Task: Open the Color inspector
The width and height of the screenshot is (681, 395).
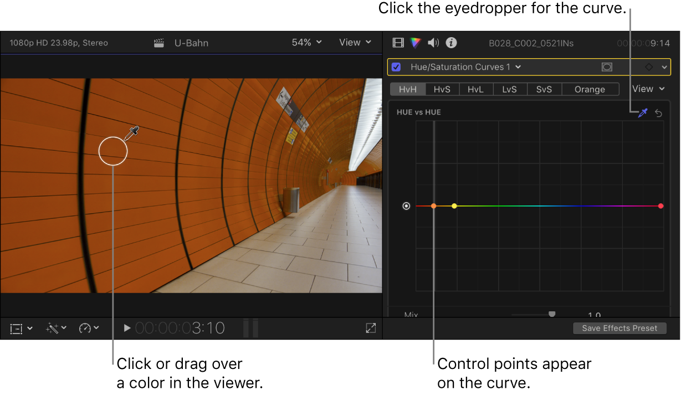Action: click(415, 43)
